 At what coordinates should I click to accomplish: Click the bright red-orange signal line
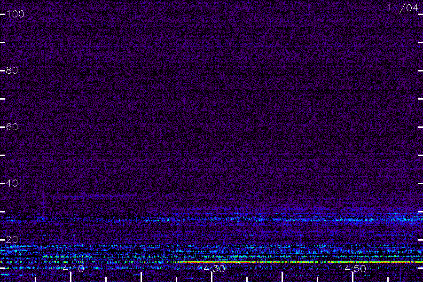301,262
